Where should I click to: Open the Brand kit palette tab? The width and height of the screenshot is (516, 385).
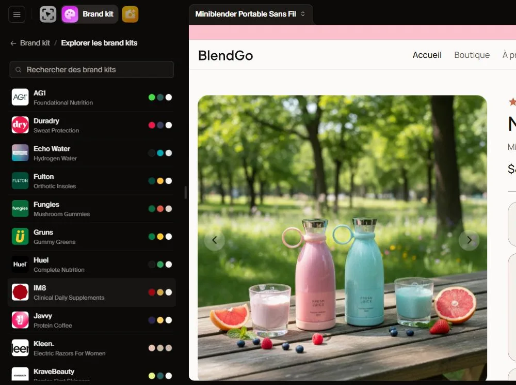pos(89,14)
